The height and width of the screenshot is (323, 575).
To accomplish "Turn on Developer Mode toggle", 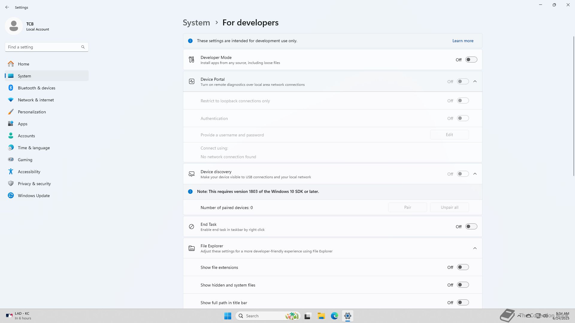I will click(x=471, y=60).
